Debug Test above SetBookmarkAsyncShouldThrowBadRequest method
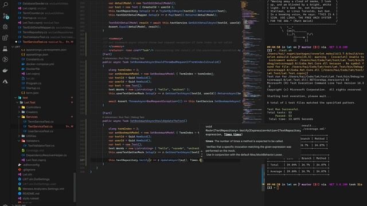 tap(138, 58)
